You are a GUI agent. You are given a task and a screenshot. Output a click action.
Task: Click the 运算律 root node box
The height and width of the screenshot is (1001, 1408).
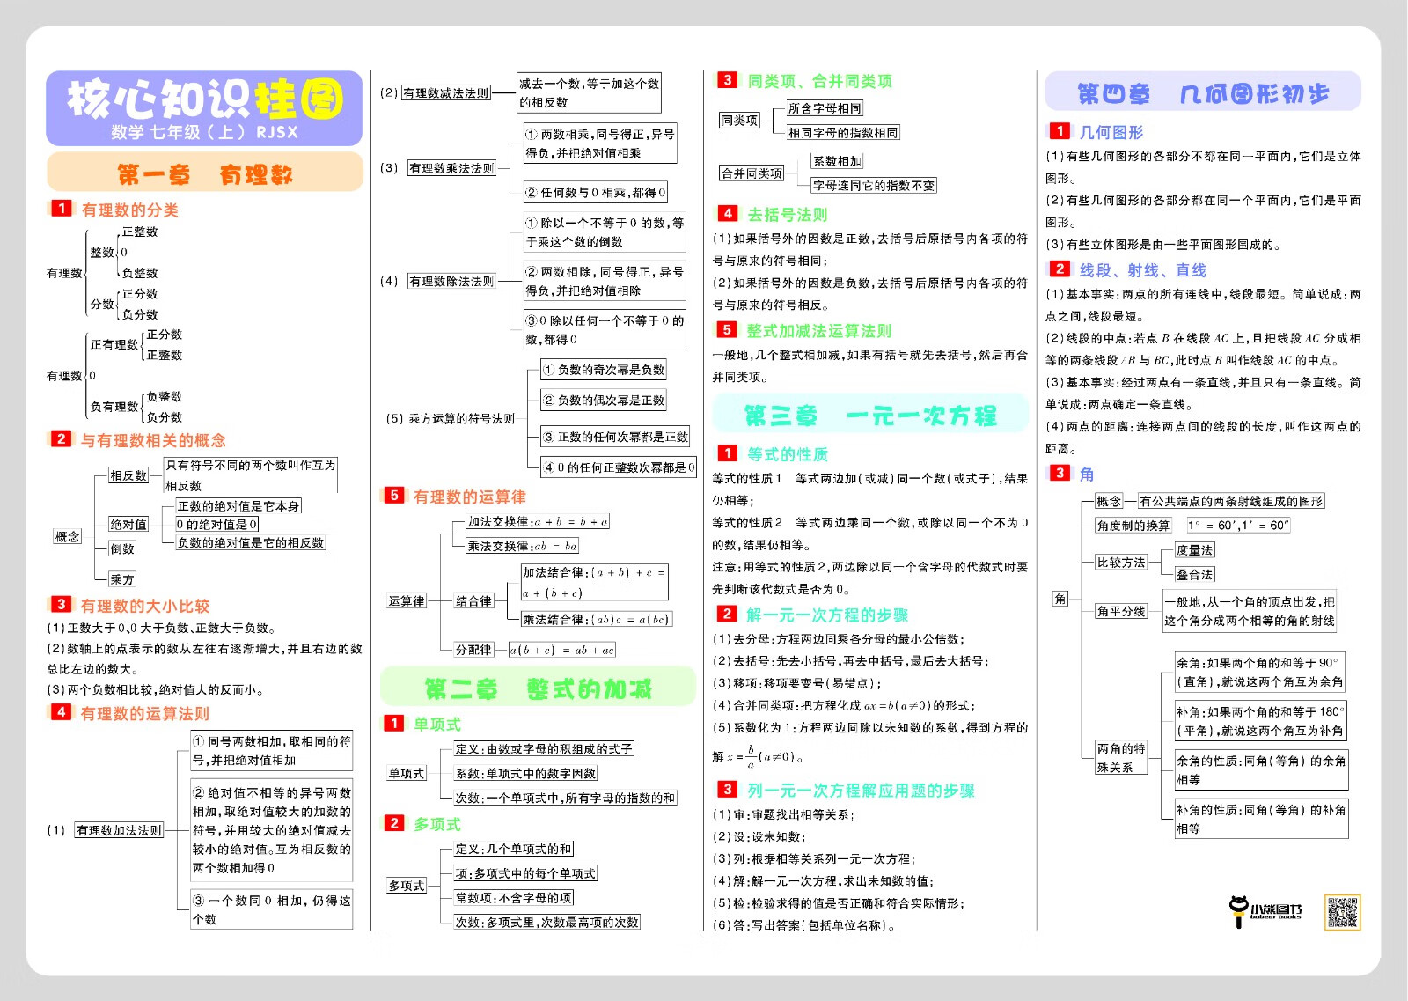click(x=406, y=601)
